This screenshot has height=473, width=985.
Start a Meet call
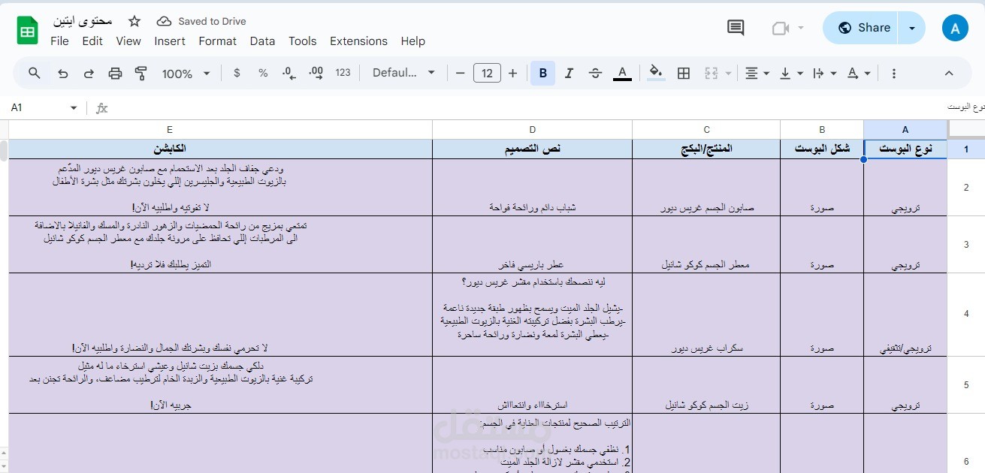tap(781, 28)
